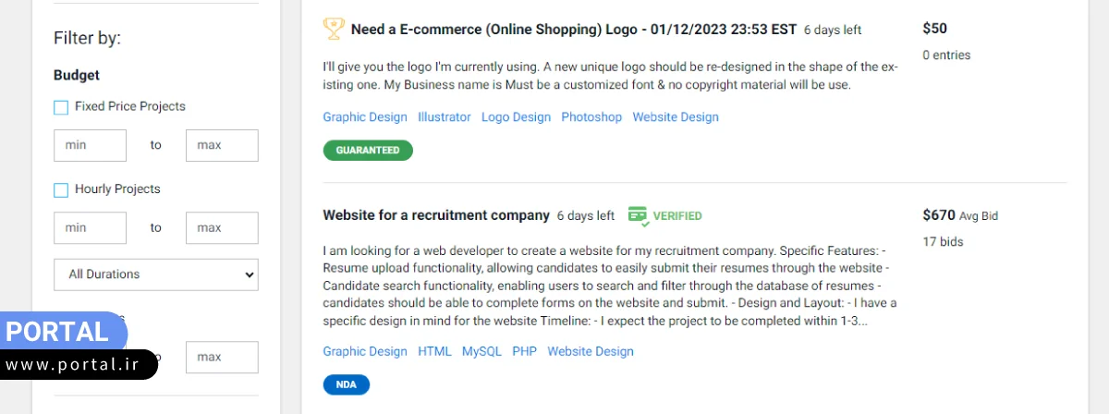This screenshot has height=414, width=1109.
Task: Select the HTML skill tag
Action: 434,351
